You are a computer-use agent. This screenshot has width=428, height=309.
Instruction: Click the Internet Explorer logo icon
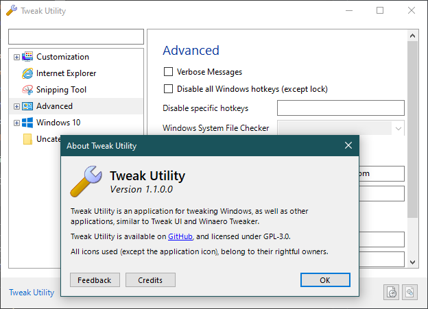27,73
